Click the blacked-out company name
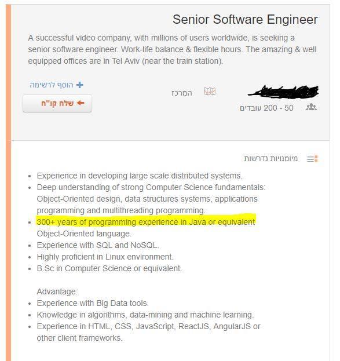Image resolution: width=340 pixels, height=361 pixels. [x=283, y=92]
